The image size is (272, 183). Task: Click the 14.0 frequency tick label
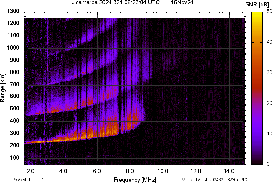coord(229,171)
